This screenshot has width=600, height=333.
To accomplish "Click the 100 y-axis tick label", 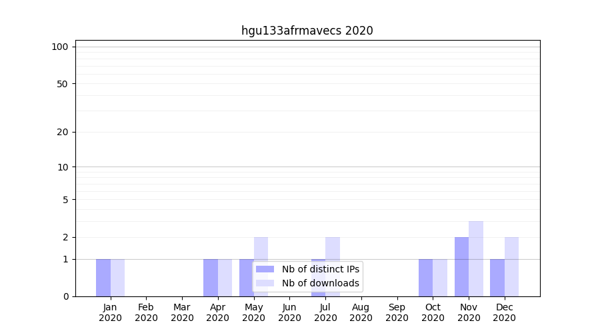I will click(60, 47).
